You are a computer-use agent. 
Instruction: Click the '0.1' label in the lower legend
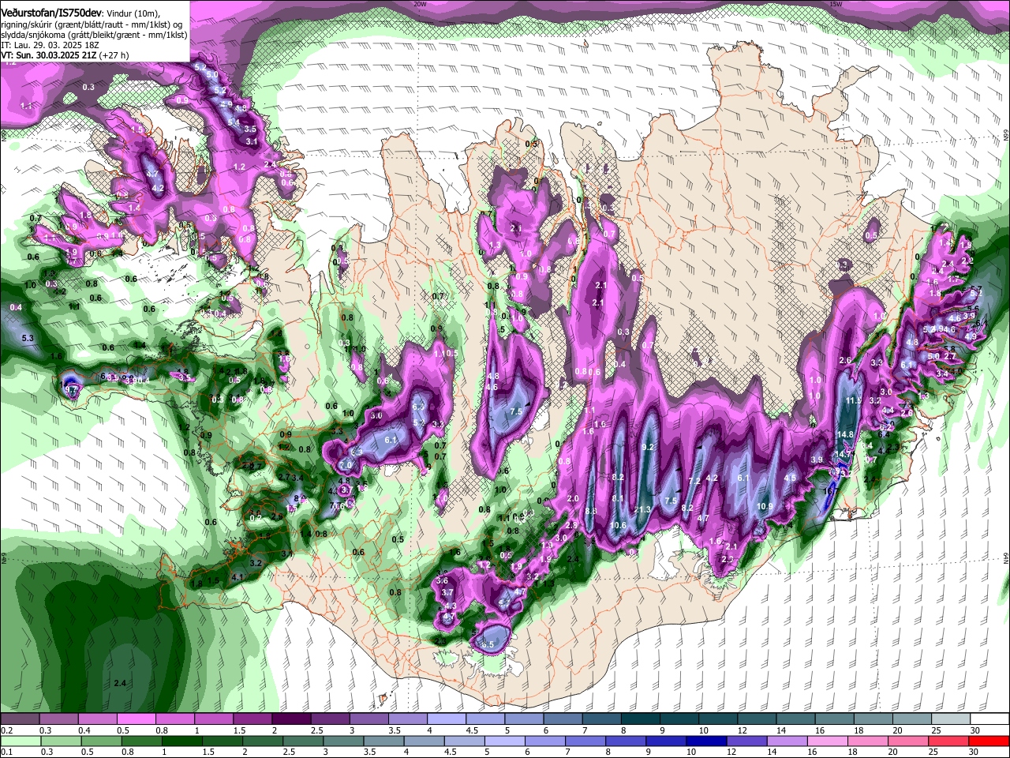[7, 752]
